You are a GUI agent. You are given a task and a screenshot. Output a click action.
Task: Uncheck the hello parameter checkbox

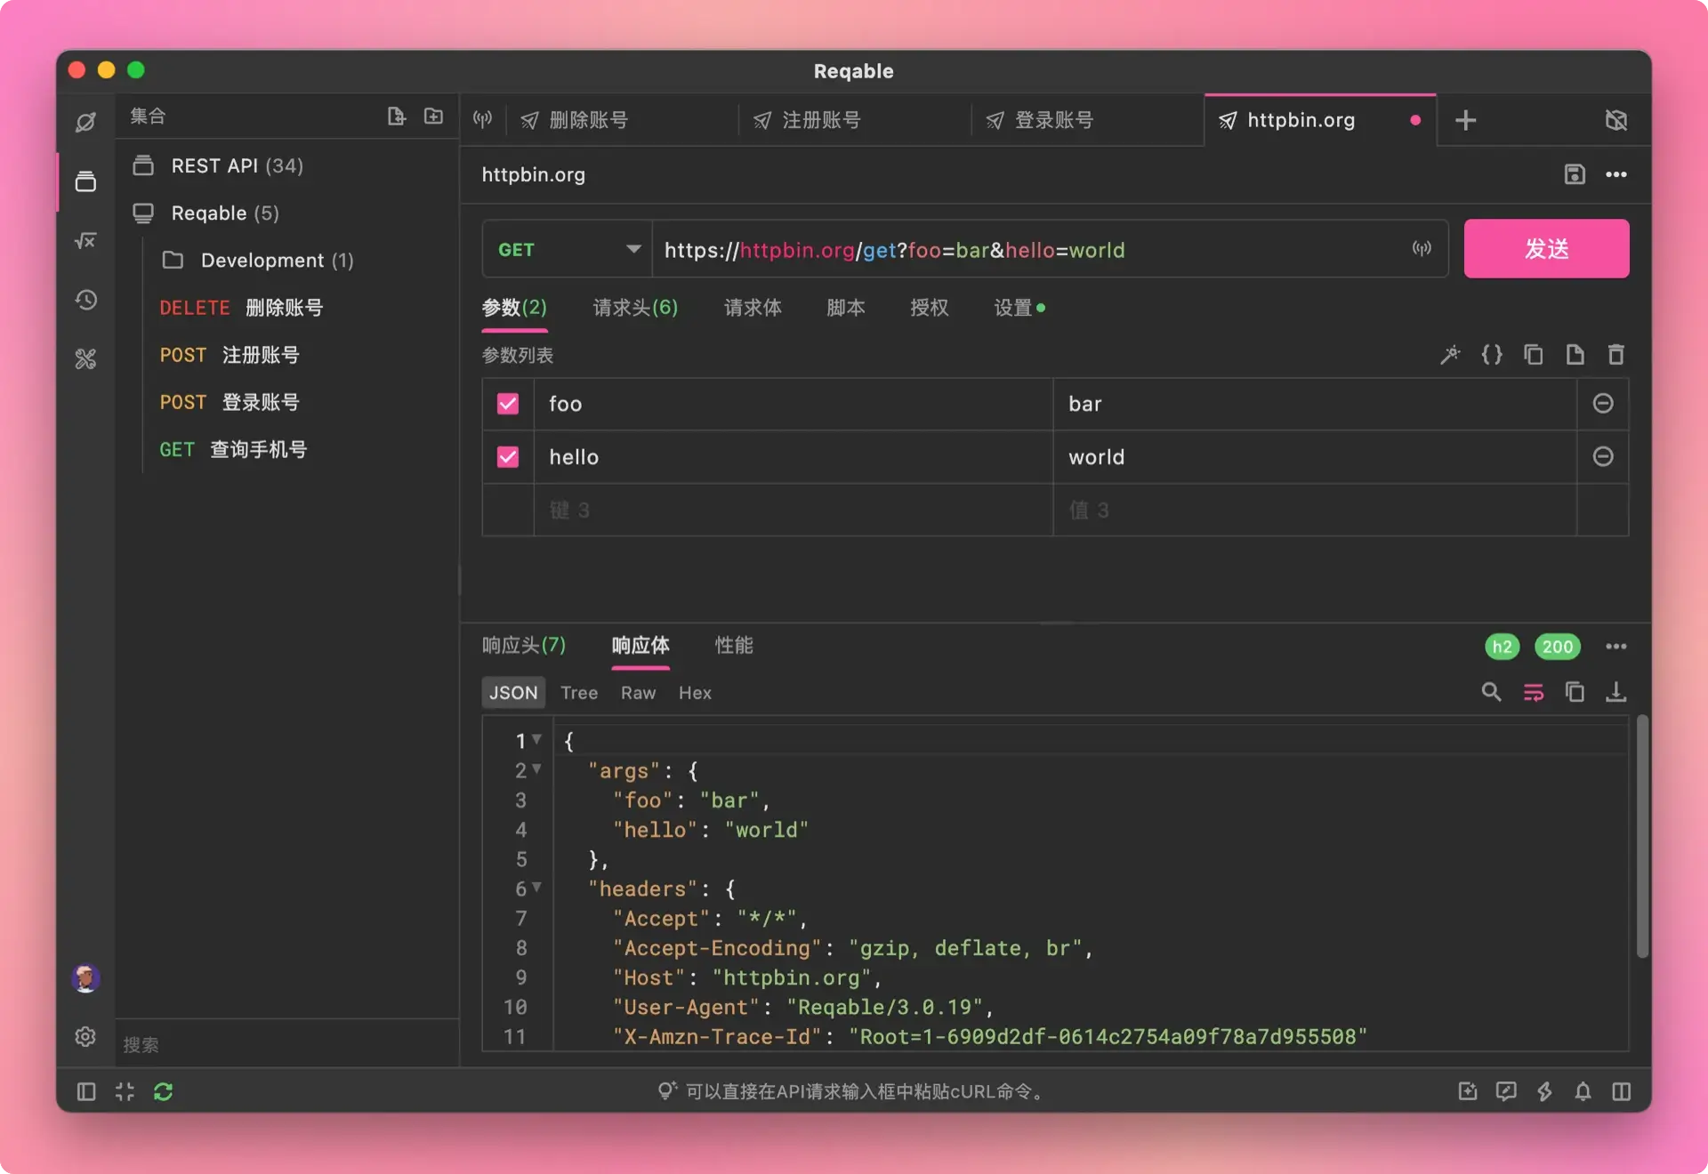click(x=507, y=456)
